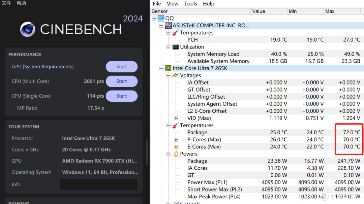364x204 pixels.
Task: Open the 文件 menu in Cinebench
Action: [x=6, y=3]
